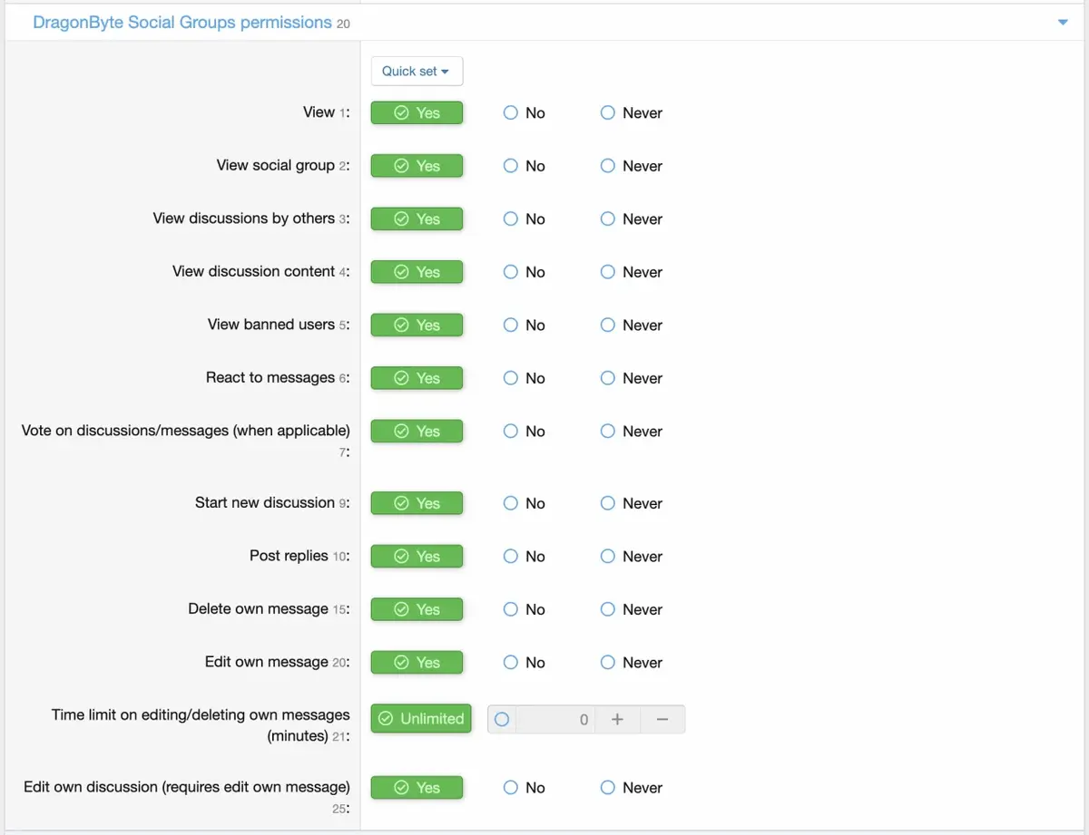
Task: Set View social group to No
Action: [x=511, y=166]
